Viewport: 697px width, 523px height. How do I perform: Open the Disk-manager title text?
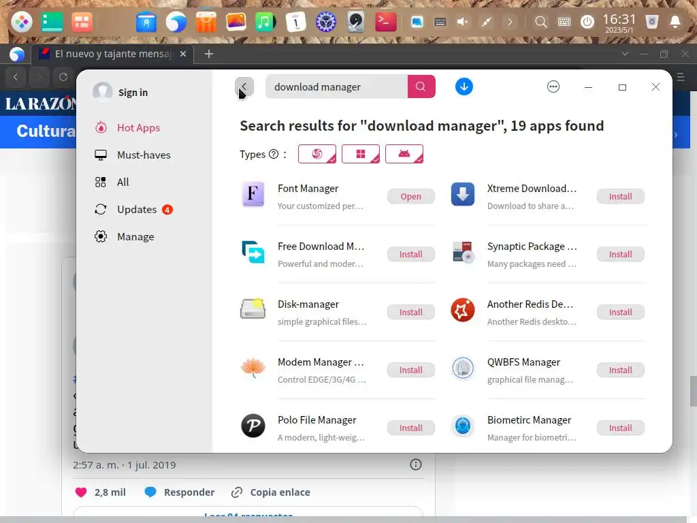[308, 304]
